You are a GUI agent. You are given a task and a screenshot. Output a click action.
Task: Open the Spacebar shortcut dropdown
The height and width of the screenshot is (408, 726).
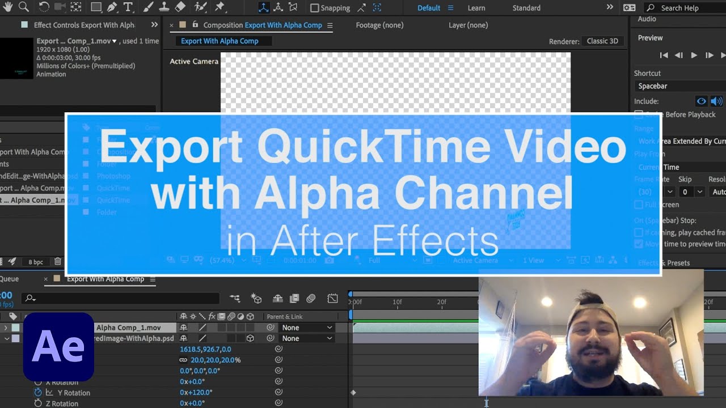681,86
